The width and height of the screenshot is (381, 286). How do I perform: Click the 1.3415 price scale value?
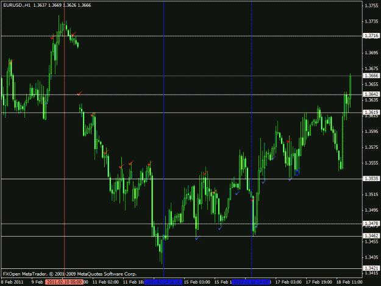(371, 273)
